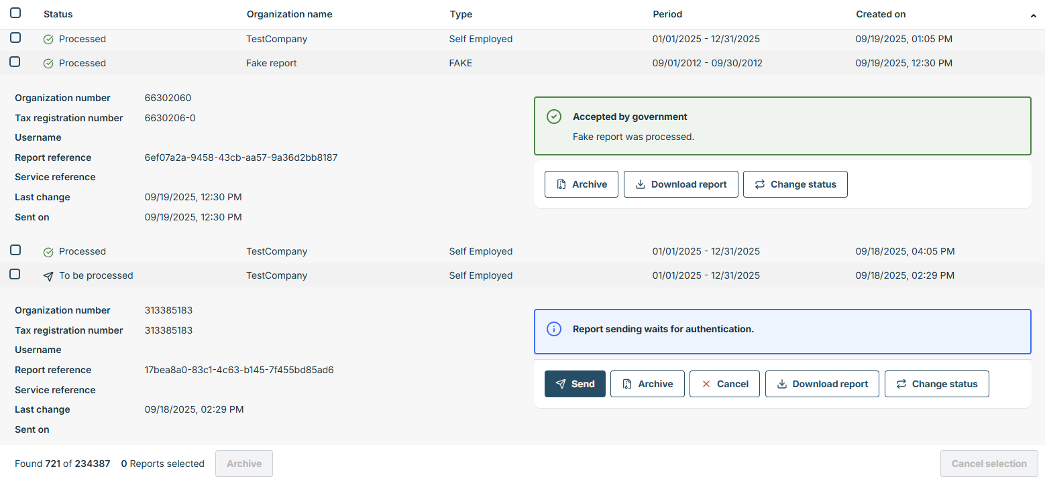Click the swap arrows icon on TestCompany Change status
Screen dimensions: 1045x479
pyautogui.click(x=901, y=384)
